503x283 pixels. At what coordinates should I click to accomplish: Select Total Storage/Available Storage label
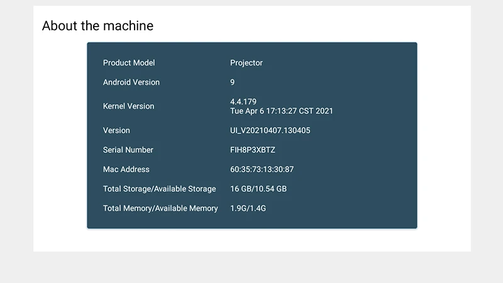[159, 189]
